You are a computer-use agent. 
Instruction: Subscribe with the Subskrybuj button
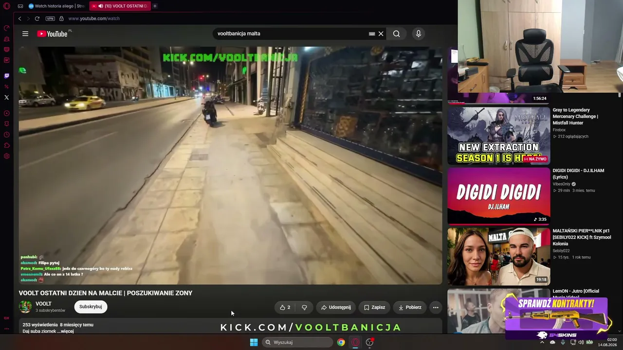[91, 307]
